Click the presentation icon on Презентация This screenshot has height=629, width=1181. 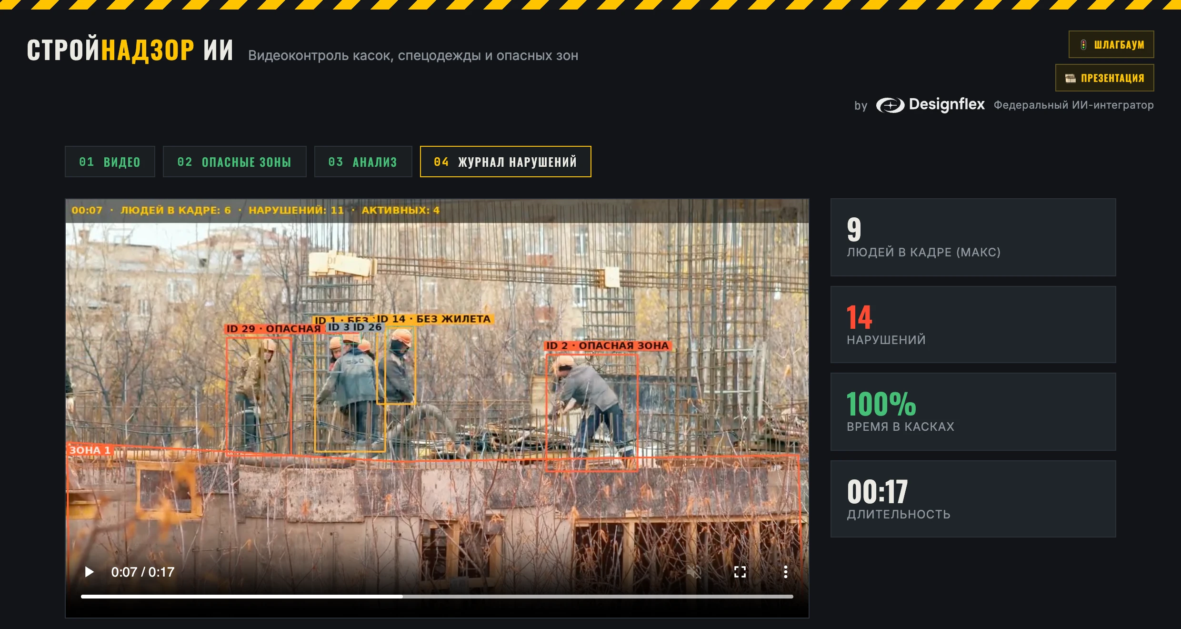(x=1071, y=78)
